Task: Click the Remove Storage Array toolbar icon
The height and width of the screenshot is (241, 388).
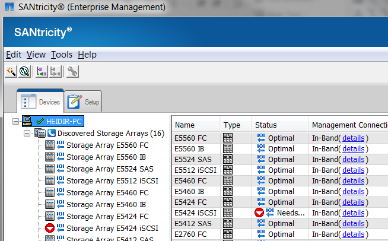Action: click(55, 72)
